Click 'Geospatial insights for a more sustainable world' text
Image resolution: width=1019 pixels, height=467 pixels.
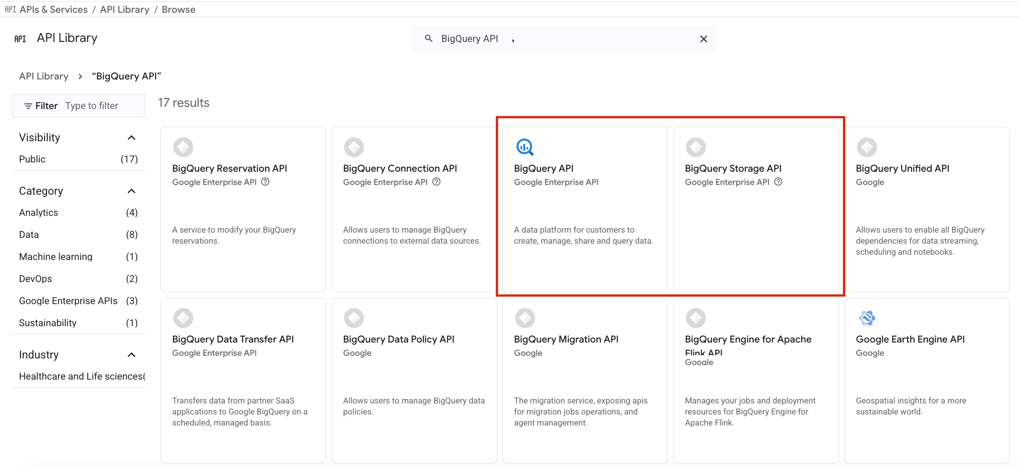tap(911, 406)
